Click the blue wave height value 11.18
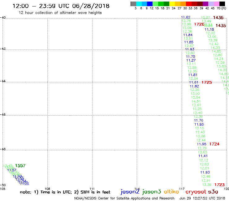229x201 pixels. [209, 29]
